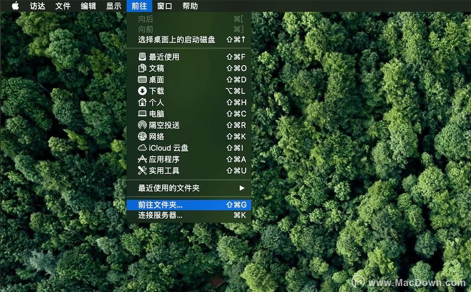Image resolution: width=471 pixels, height=292 pixels.
Task: Close the 前往 menu in the menu bar
Action: (139, 6)
